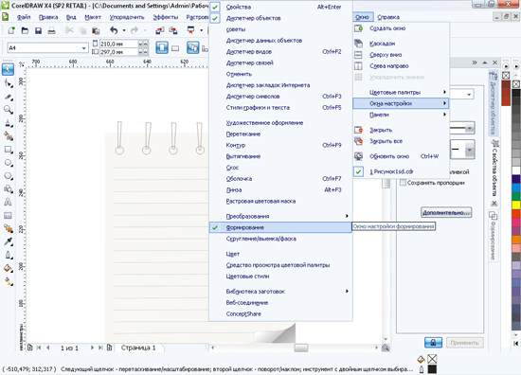Switch to Свойства объекта docker tab
Screen dimensions: 521x375
(x=494, y=172)
